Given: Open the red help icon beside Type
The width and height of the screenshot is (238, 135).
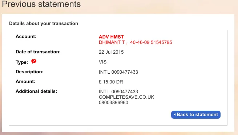Looking at the screenshot, I should (34, 61).
